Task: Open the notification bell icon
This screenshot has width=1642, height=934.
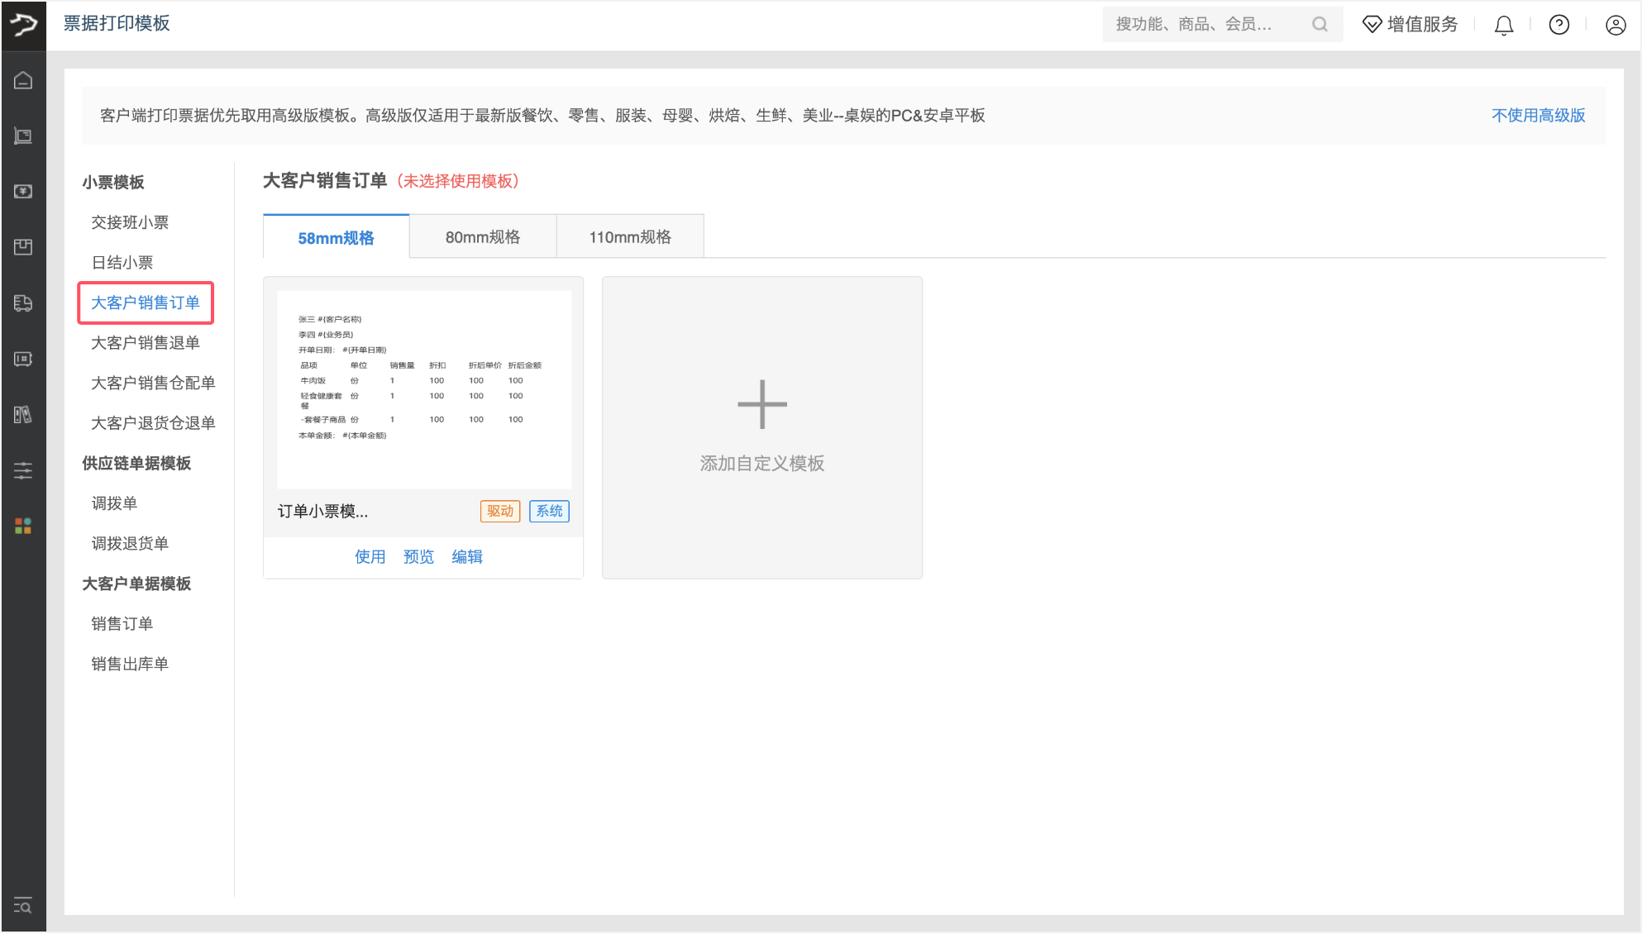Action: pos(1503,25)
